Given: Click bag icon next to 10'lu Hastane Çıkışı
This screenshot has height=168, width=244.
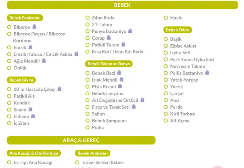Looking at the screenshot, I should click(59, 89).
